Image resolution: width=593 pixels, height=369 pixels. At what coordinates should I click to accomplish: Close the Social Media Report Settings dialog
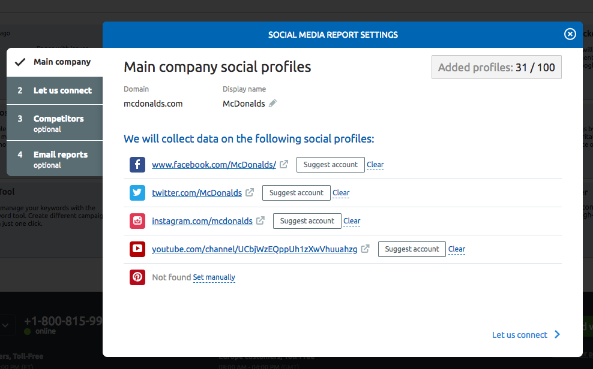coord(570,34)
